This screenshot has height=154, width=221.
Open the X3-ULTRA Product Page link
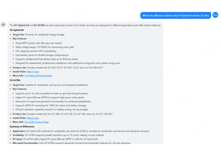pos(36,122)
